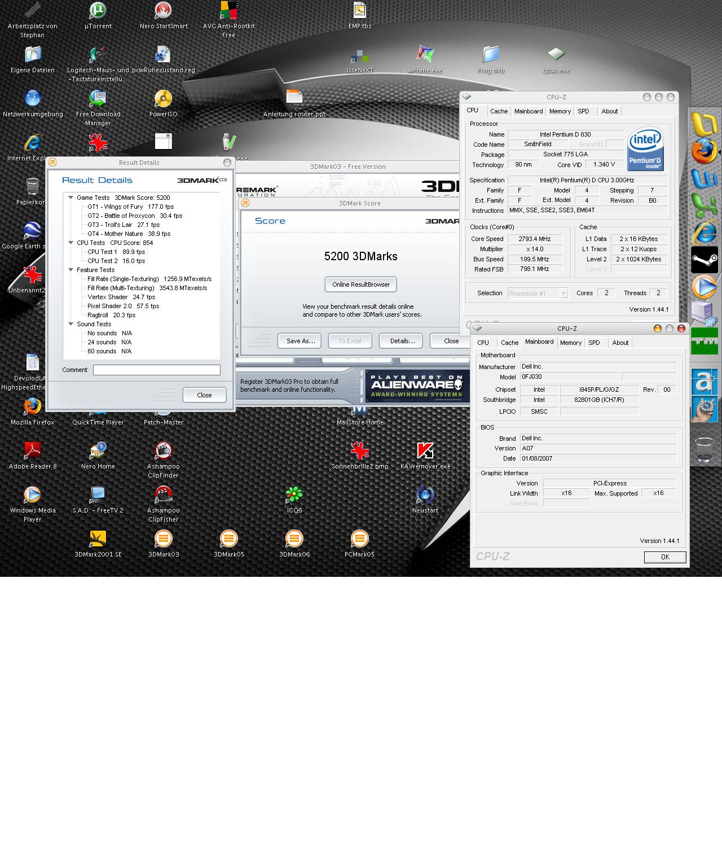The height and width of the screenshot is (867, 722).
Task: Open About tab in upper CPU-Z window
Action: click(609, 111)
